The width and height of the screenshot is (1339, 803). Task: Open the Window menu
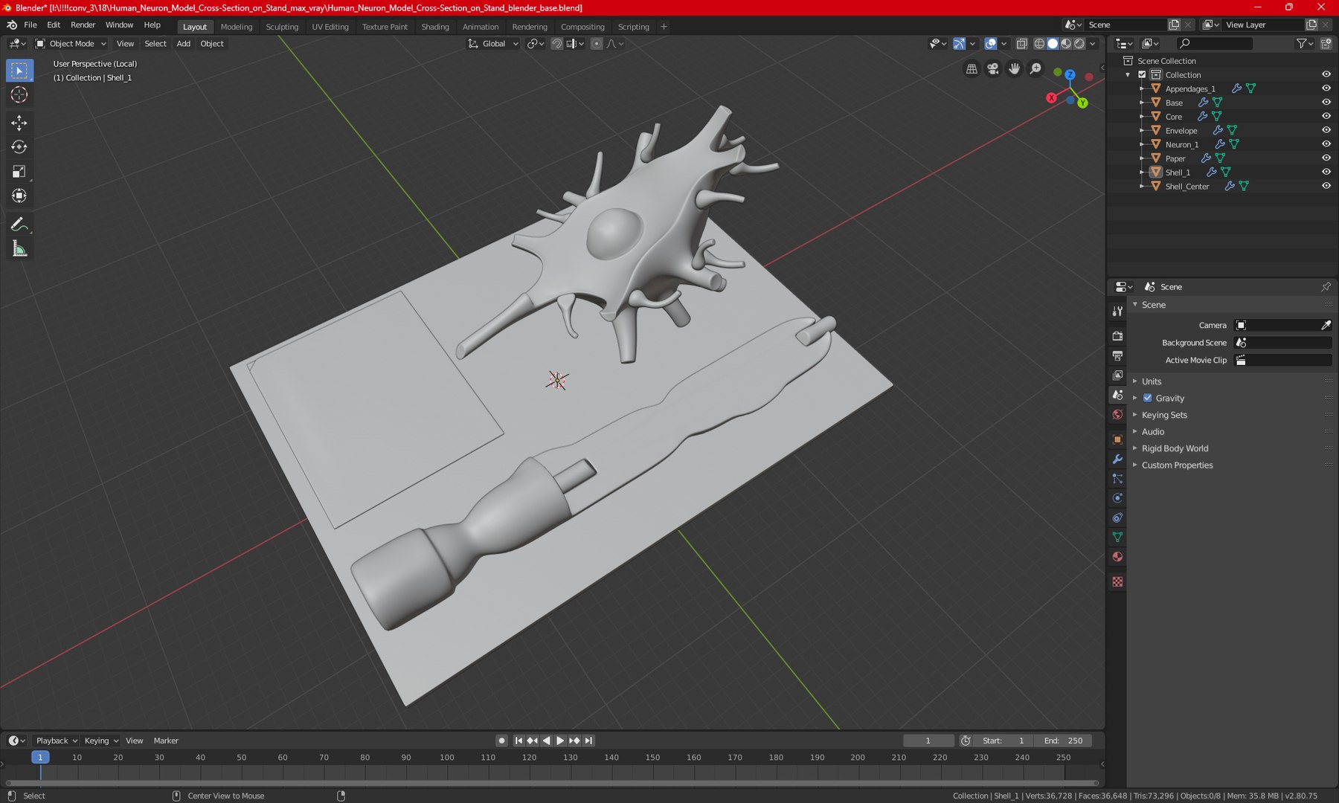pyautogui.click(x=119, y=25)
